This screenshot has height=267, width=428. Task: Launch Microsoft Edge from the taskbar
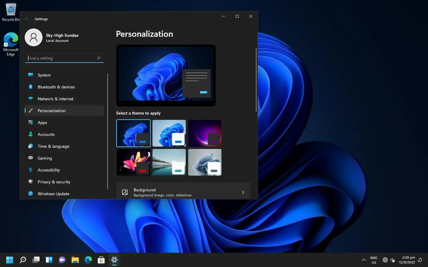tap(88, 260)
